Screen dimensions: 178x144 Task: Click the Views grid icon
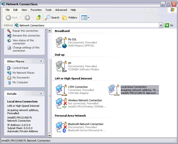84,18
